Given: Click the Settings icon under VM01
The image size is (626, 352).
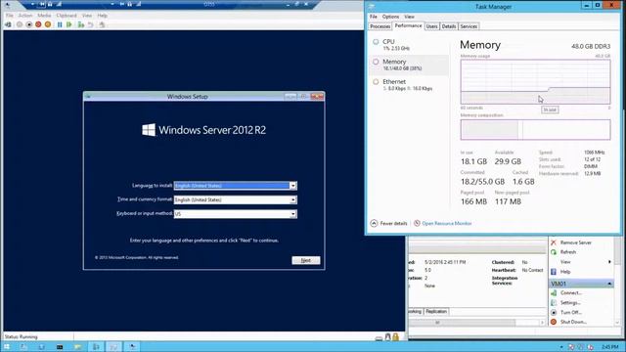Looking at the screenshot, I should (554, 303).
